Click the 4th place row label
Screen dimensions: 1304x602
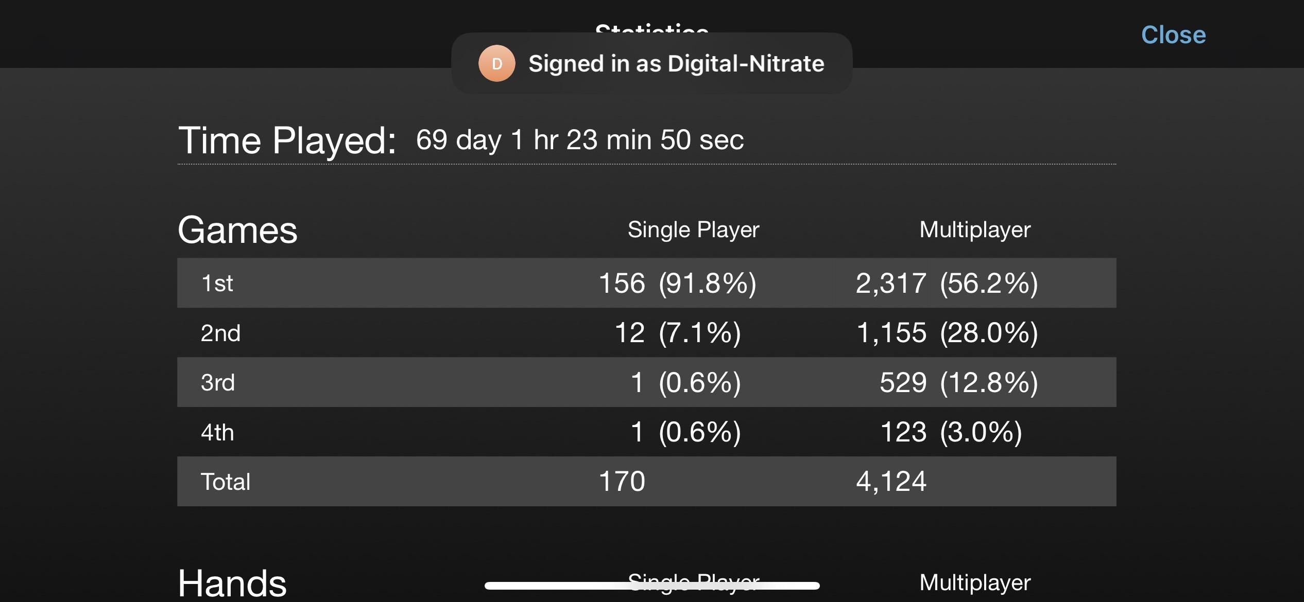click(217, 433)
